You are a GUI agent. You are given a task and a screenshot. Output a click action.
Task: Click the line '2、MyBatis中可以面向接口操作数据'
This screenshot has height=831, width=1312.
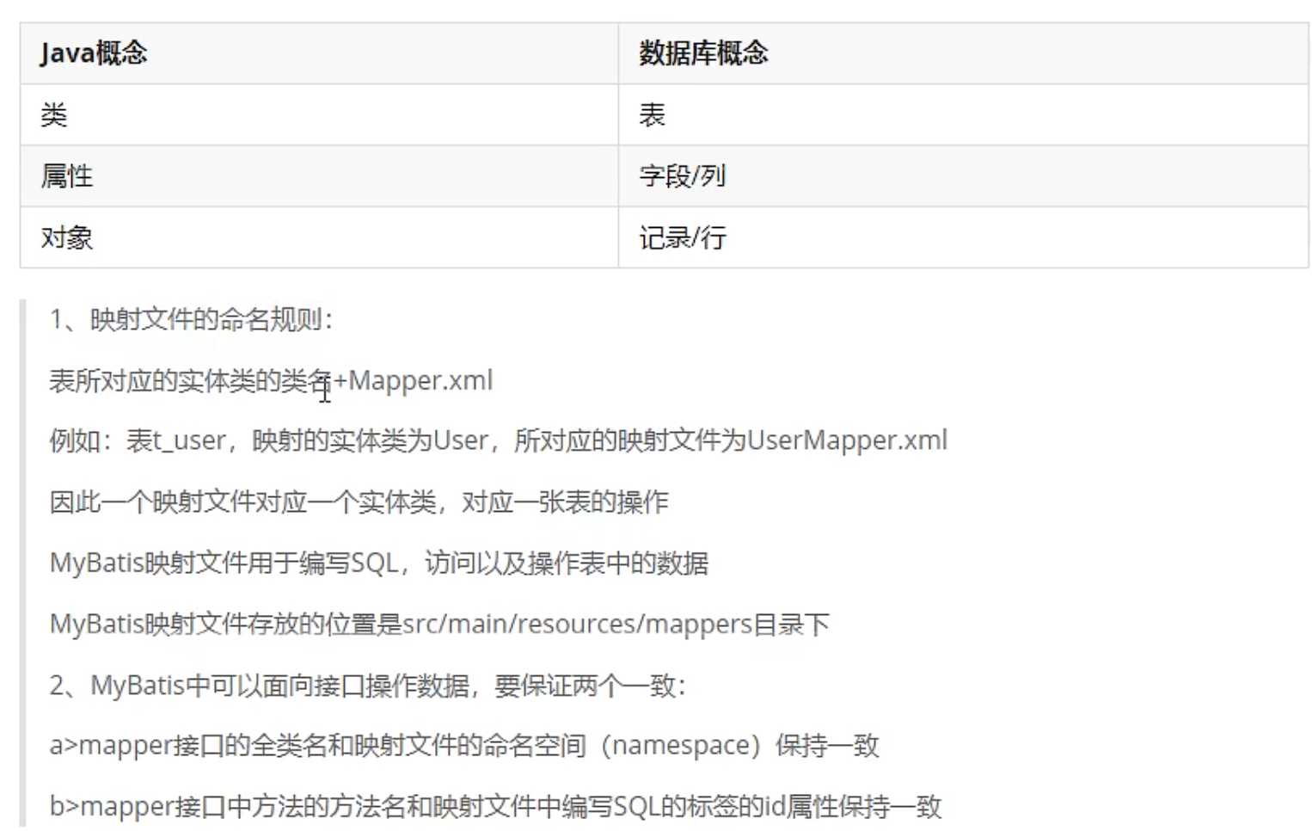pos(368,686)
